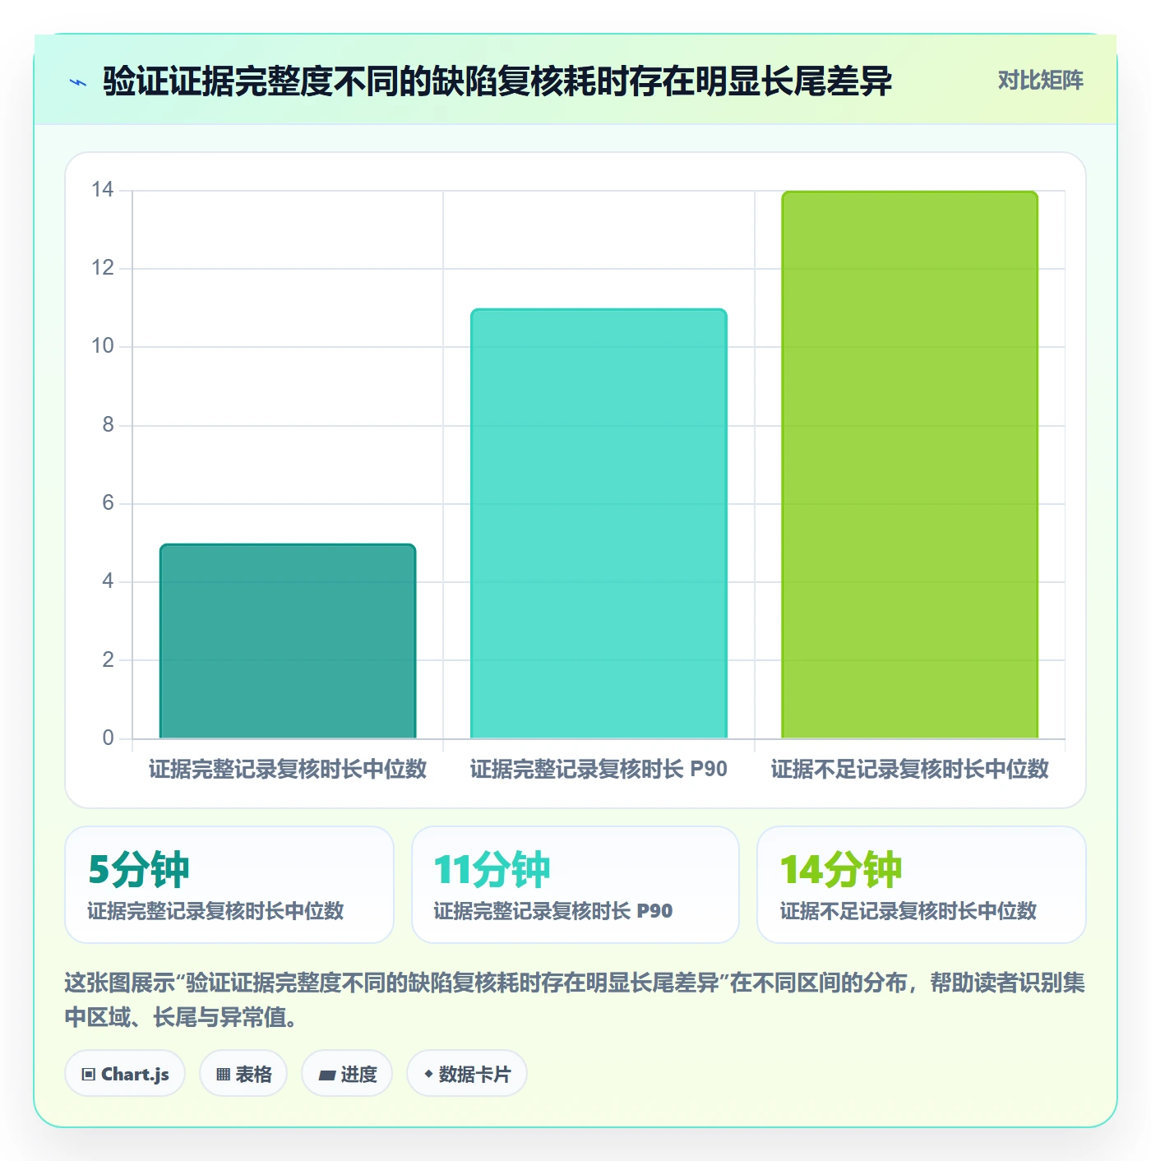Viewport: 1151px width, 1161px height.
Task: Select the 表格 tag
Action: pyautogui.click(x=243, y=1074)
